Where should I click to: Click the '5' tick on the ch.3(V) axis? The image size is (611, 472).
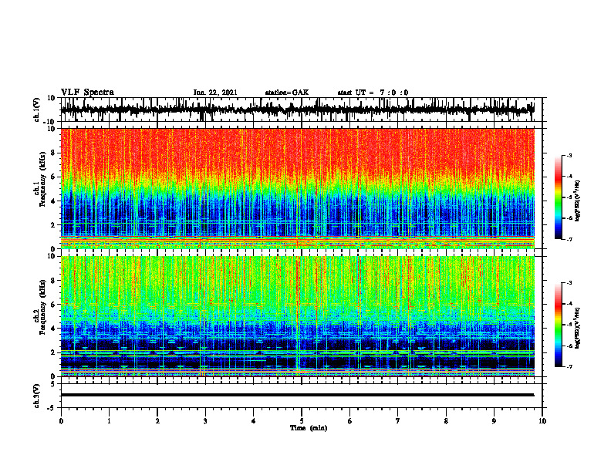53,384
